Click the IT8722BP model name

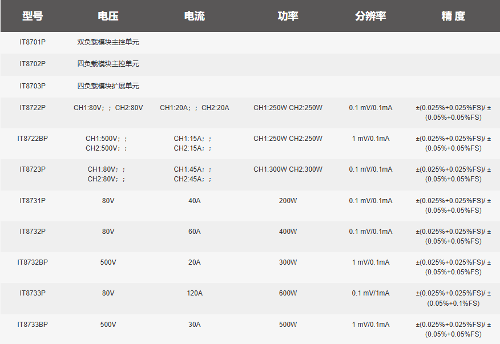click(x=33, y=139)
